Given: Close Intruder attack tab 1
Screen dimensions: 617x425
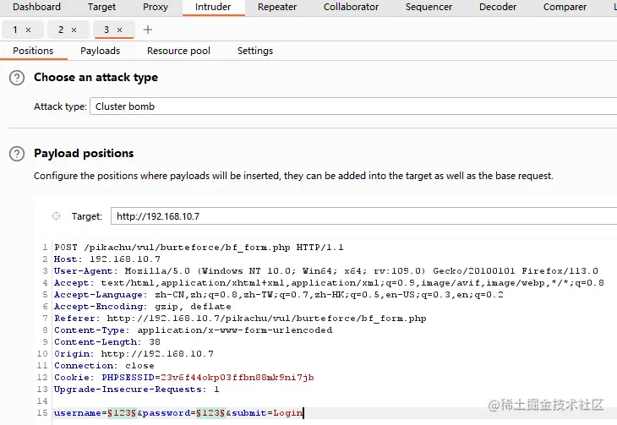Looking at the screenshot, I should point(28,30).
